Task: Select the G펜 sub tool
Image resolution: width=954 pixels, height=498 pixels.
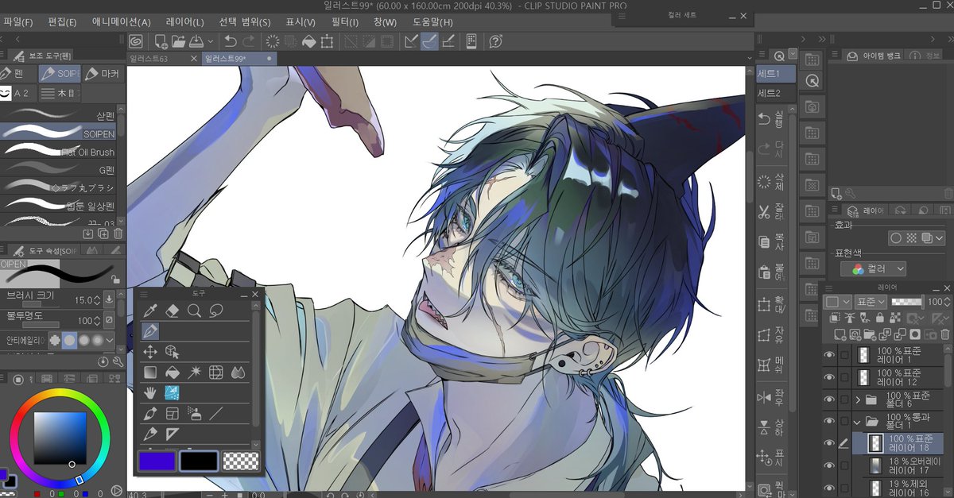Action: click(x=58, y=170)
